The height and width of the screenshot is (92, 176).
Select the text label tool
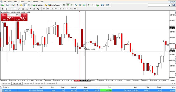(34, 9)
